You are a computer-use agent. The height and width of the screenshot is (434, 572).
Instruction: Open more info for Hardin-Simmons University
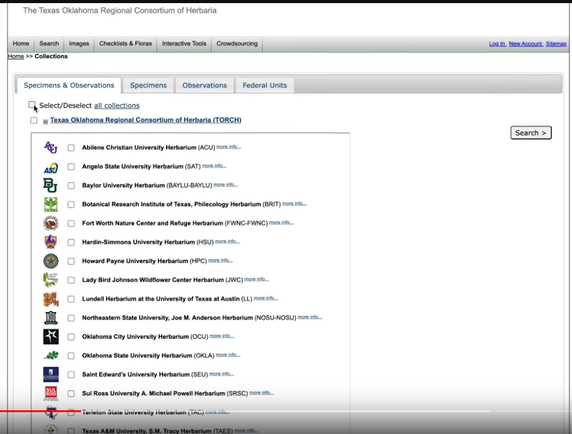click(227, 242)
